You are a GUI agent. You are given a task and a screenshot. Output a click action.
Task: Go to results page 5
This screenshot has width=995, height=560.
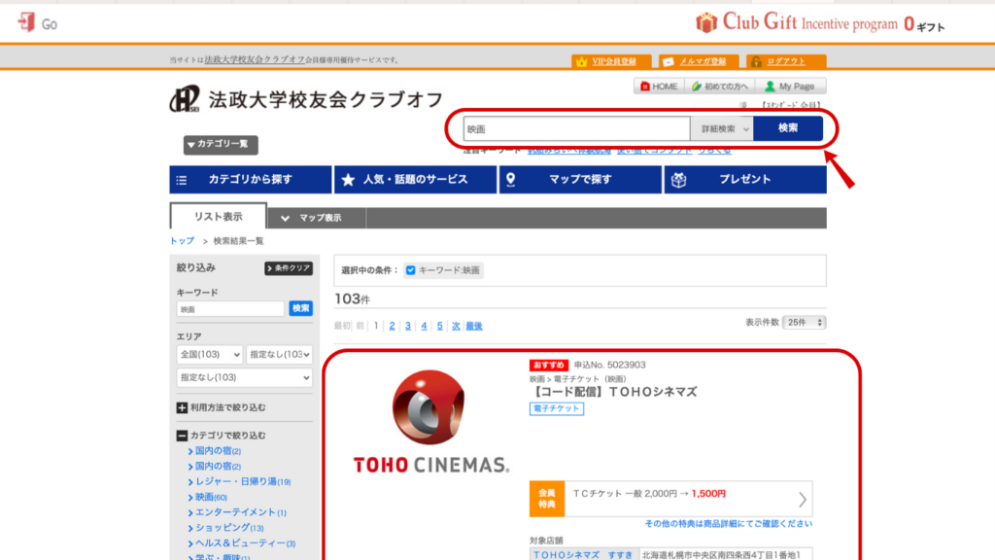[x=440, y=326]
